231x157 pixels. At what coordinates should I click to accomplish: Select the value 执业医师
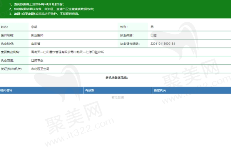pos(37,35)
